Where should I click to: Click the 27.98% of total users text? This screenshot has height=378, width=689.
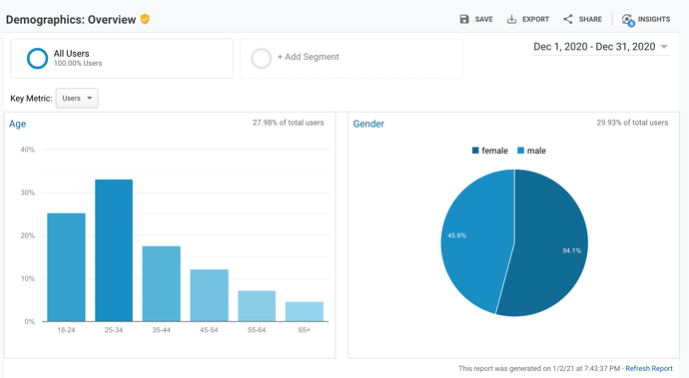[288, 123]
